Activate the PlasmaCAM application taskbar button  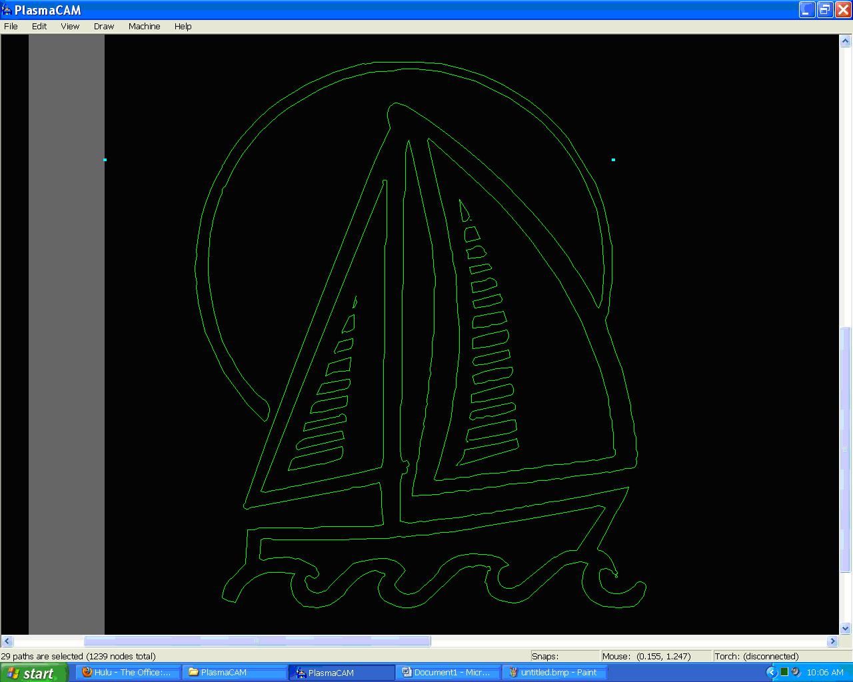pos(341,672)
